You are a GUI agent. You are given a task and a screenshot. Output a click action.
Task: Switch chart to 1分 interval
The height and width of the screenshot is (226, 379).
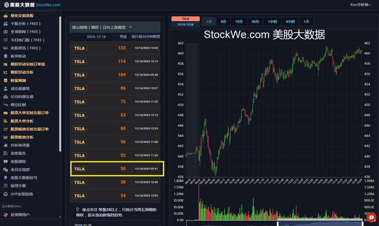[209, 21]
